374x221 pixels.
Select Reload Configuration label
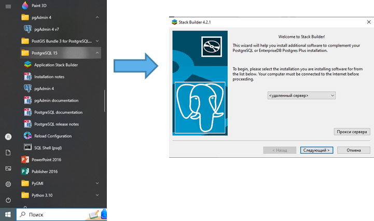click(53, 136)
